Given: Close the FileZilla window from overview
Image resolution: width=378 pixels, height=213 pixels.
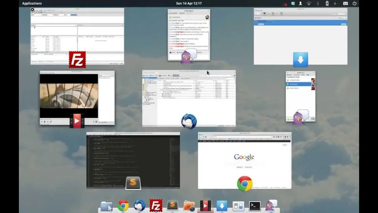Looking at the screenshot, I should 32,10.
